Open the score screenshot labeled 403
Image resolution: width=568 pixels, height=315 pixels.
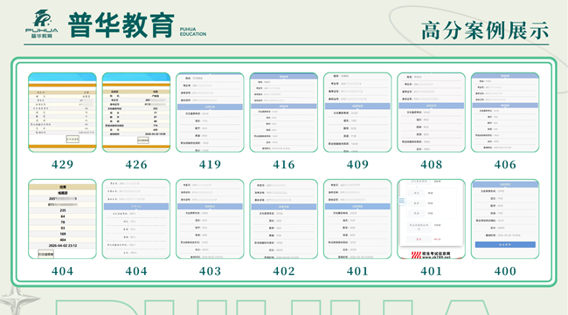210,219
